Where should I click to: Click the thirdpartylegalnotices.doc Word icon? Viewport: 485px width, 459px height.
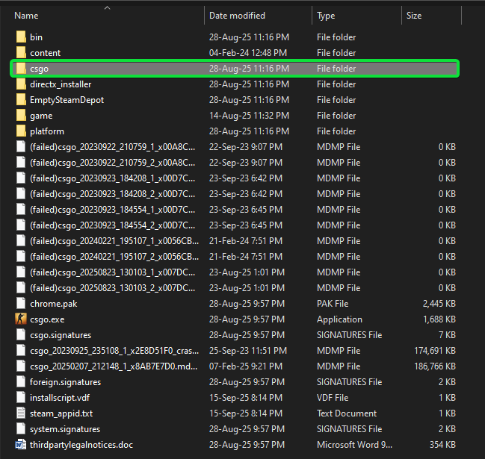point(21,445)
